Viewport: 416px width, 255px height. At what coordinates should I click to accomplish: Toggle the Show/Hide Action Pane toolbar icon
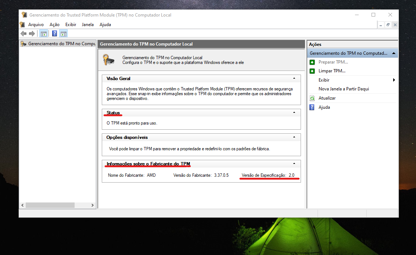coord(64,33)
